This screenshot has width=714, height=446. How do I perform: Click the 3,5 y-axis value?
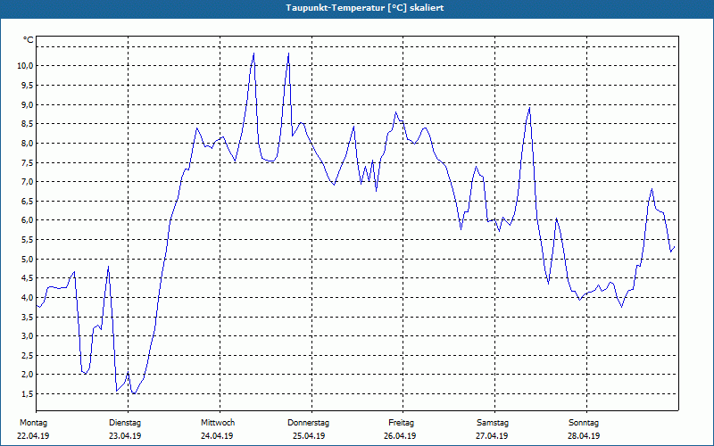point(27,317)
